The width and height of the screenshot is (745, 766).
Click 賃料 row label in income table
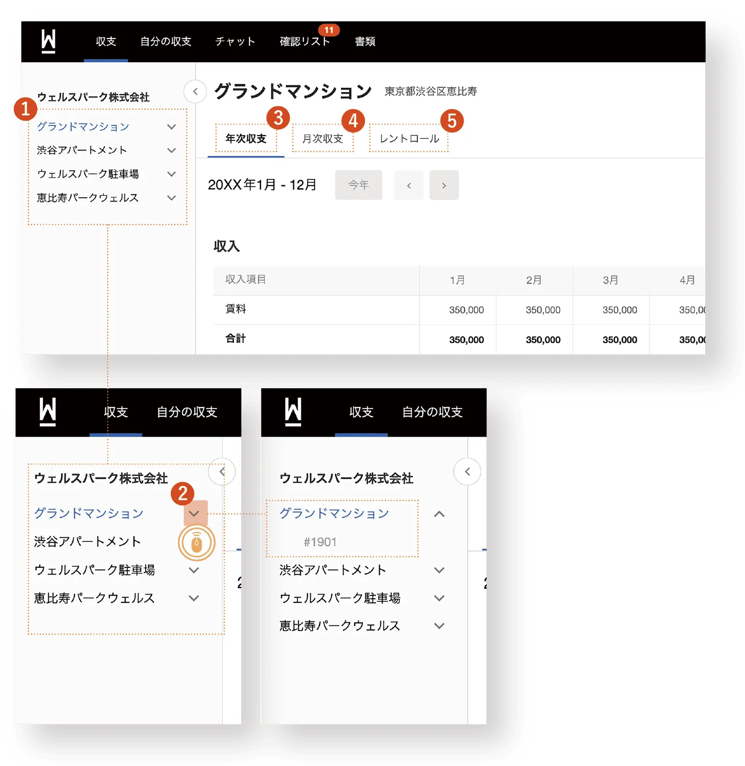[236, 309]
